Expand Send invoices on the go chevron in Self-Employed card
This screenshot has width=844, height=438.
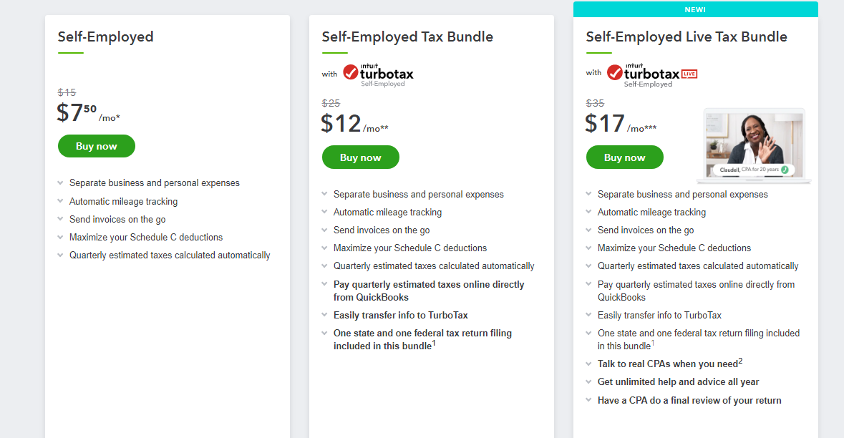click(60, 218)
